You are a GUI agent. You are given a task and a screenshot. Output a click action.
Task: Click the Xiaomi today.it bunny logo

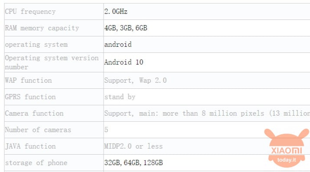(286, 148)
